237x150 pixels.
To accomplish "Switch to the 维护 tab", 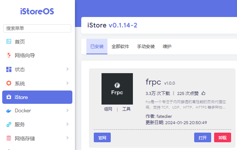I will tap(167, 47).
